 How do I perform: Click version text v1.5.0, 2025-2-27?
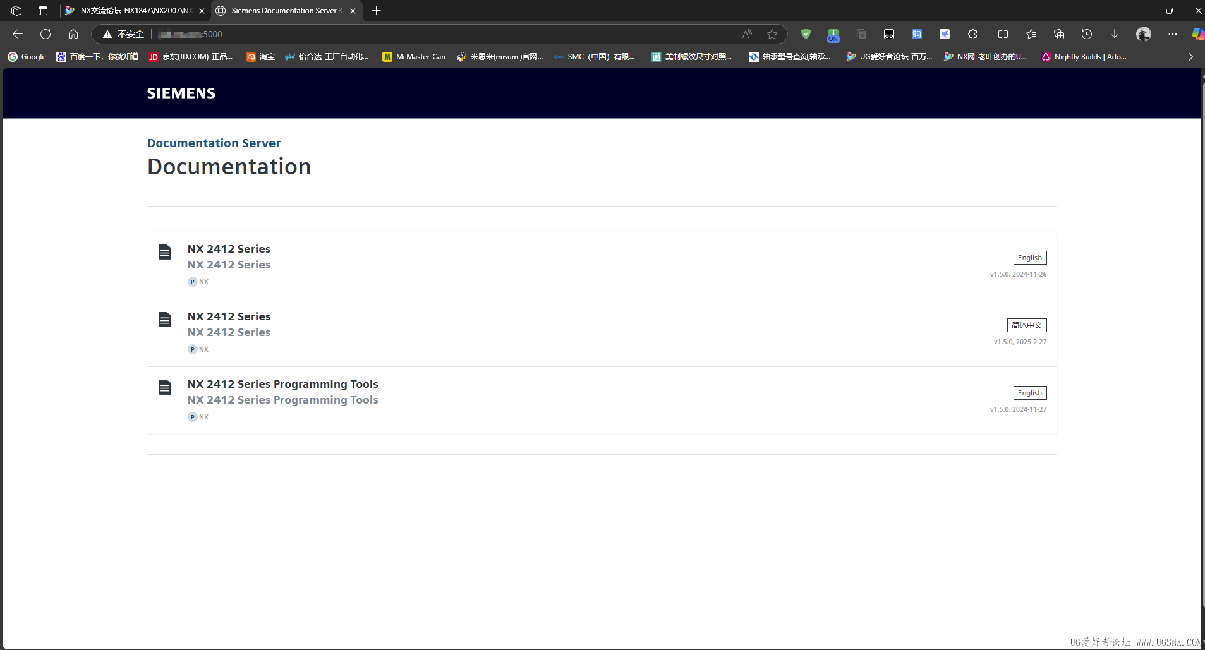pyautogui.click(x=1020, y=342)
